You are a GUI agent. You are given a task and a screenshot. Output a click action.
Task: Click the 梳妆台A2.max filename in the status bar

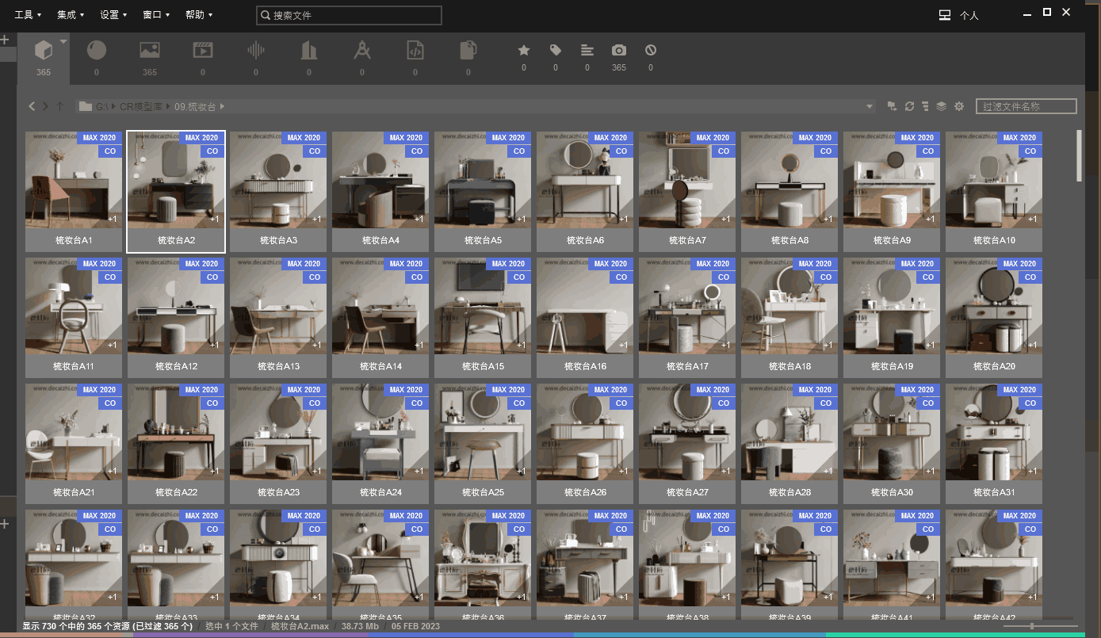tap(300, 626)
